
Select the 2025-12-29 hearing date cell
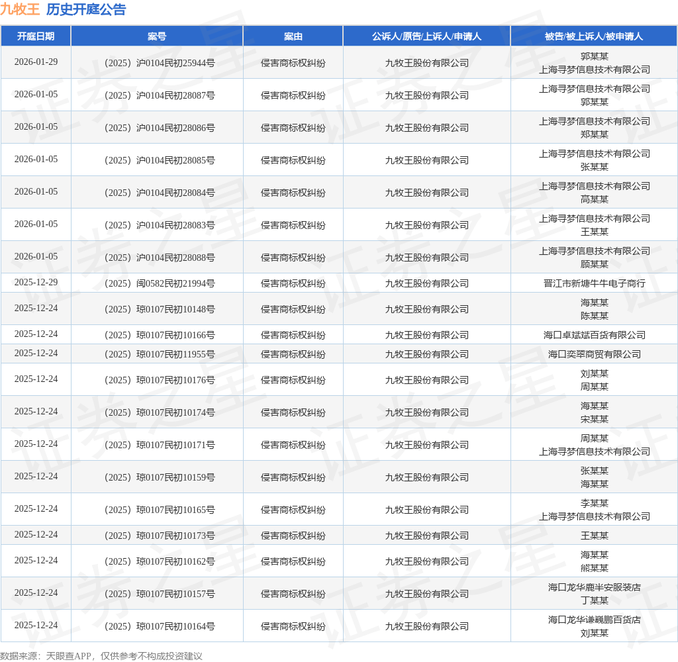(x=36, y=283)
